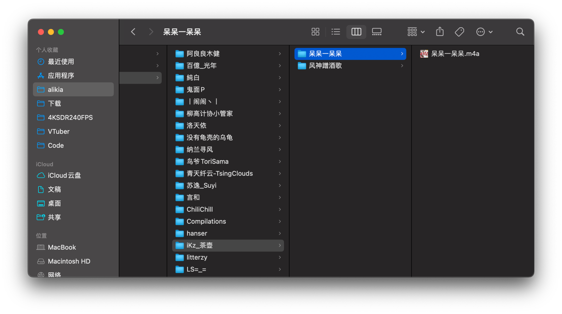The width and height of the screenshot is (562, 314).
Task: Switch to list view
Action: point(335,32)
